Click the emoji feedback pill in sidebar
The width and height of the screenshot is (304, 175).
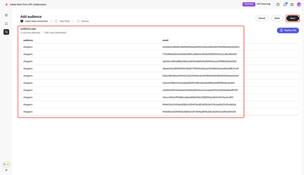[x=6, y=164]
